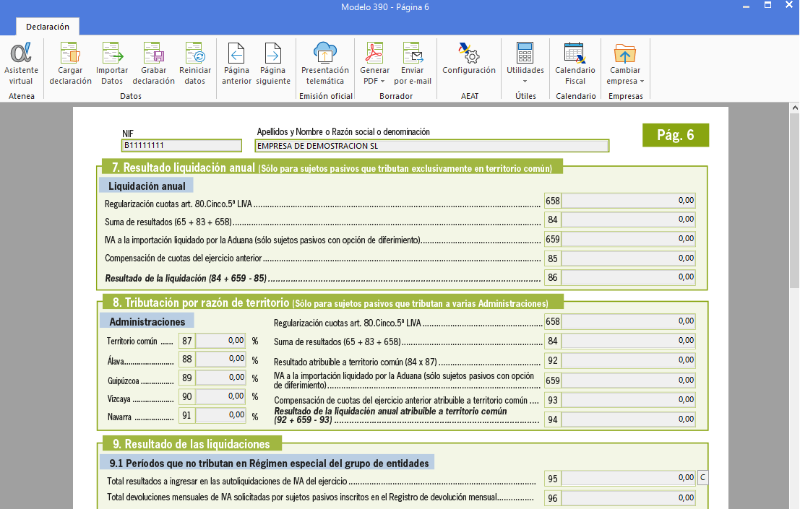Click field 93 Compensación atribuible

[x=628, y=400]
